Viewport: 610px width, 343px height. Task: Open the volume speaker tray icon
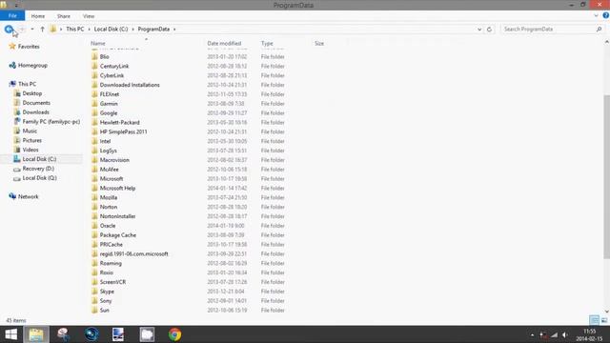tap(565, 334)
